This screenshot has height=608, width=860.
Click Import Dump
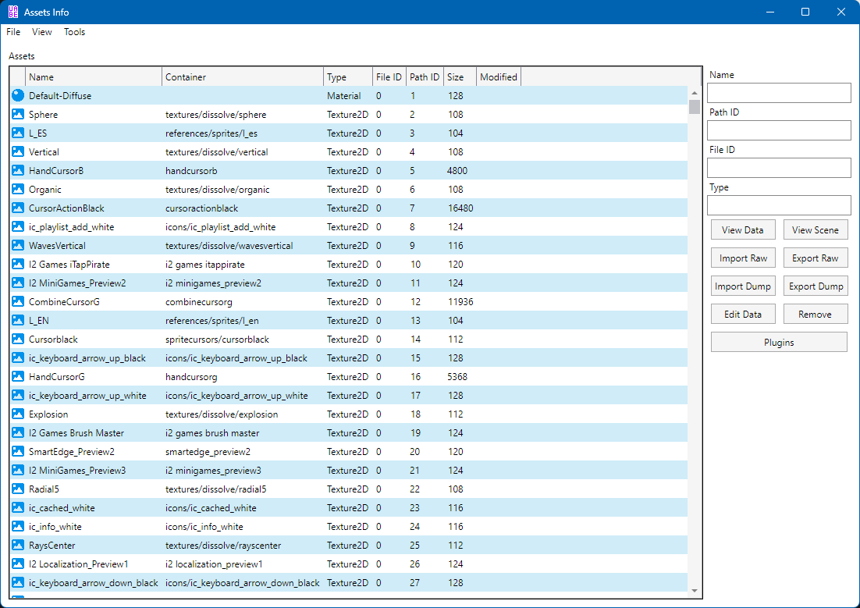[743, 286]
